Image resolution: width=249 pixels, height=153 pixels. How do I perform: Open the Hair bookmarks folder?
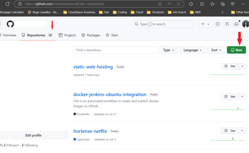point(104,12)
